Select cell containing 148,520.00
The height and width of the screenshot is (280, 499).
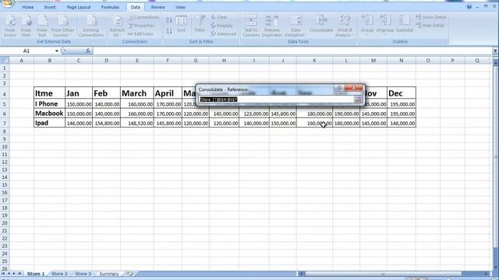[137, 123]
